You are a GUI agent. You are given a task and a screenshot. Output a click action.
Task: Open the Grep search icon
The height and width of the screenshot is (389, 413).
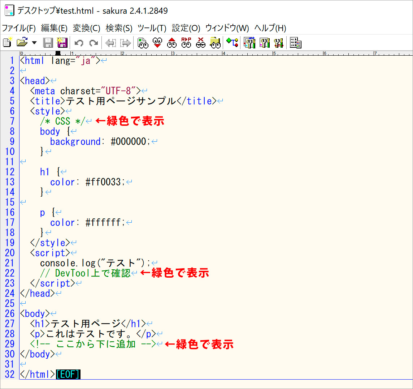click(215, 43)
